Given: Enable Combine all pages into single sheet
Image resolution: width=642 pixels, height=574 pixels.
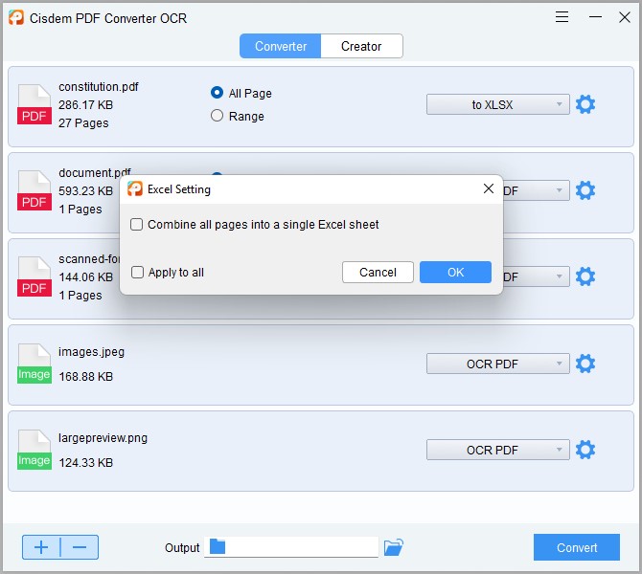Looking at the screenshot, I should 136,225.
